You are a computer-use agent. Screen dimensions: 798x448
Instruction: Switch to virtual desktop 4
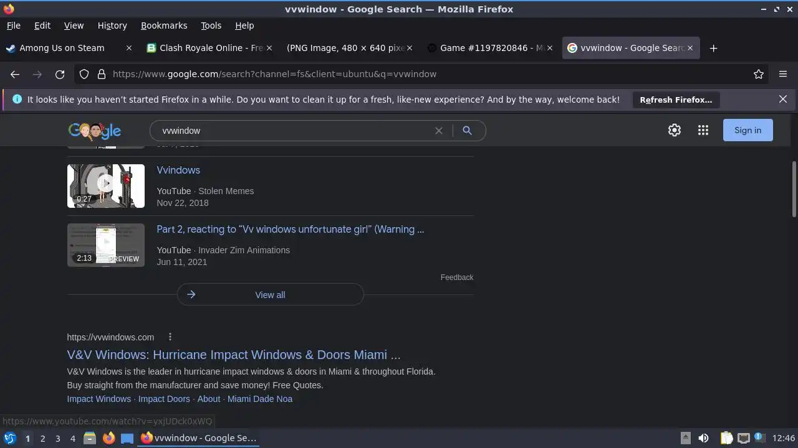click(72, 439)
